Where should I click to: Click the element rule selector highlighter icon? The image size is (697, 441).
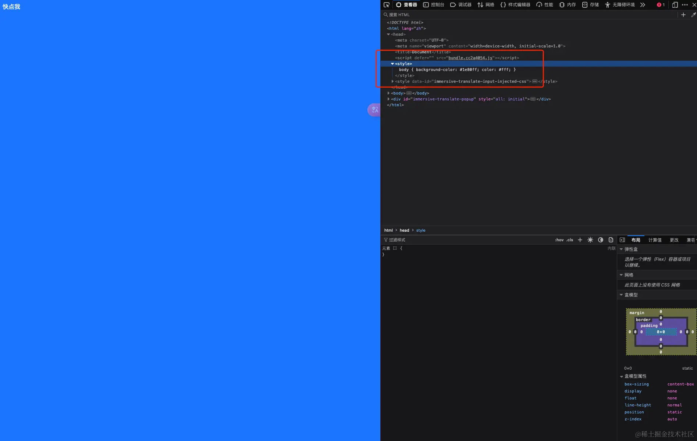(395, 248)
